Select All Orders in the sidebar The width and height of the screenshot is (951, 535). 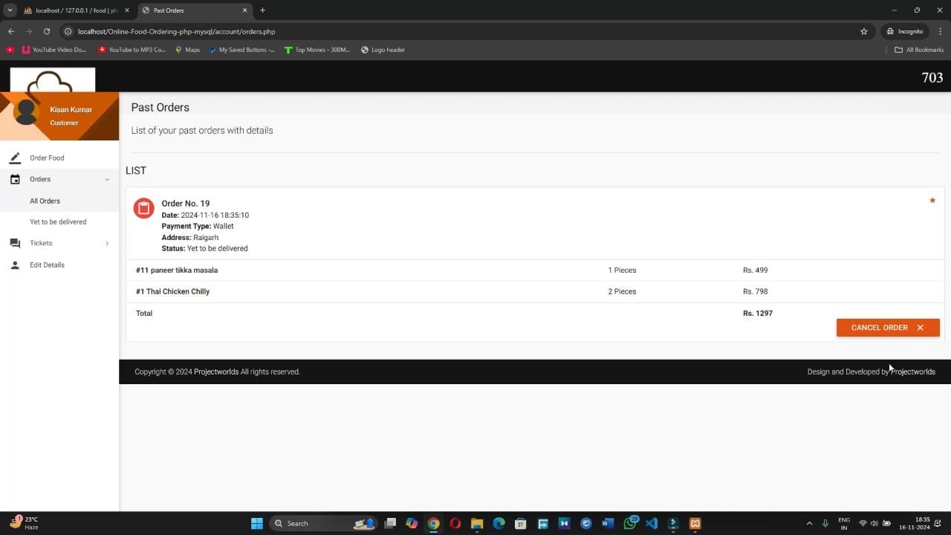[45, 201]
